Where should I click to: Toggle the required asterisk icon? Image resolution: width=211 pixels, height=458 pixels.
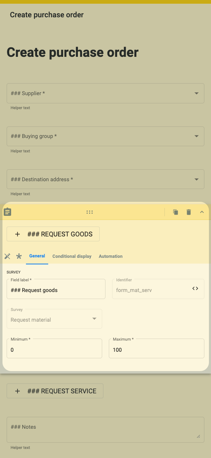(x=19, y=256)
